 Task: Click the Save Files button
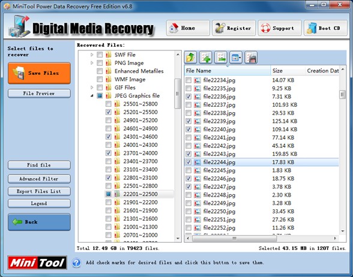coord(39,73)
